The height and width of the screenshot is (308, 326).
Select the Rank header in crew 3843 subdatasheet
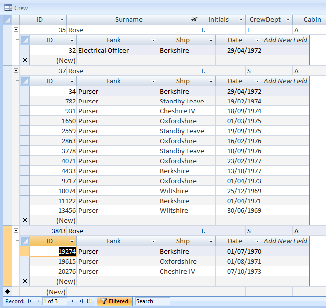[x=117, y=241]
